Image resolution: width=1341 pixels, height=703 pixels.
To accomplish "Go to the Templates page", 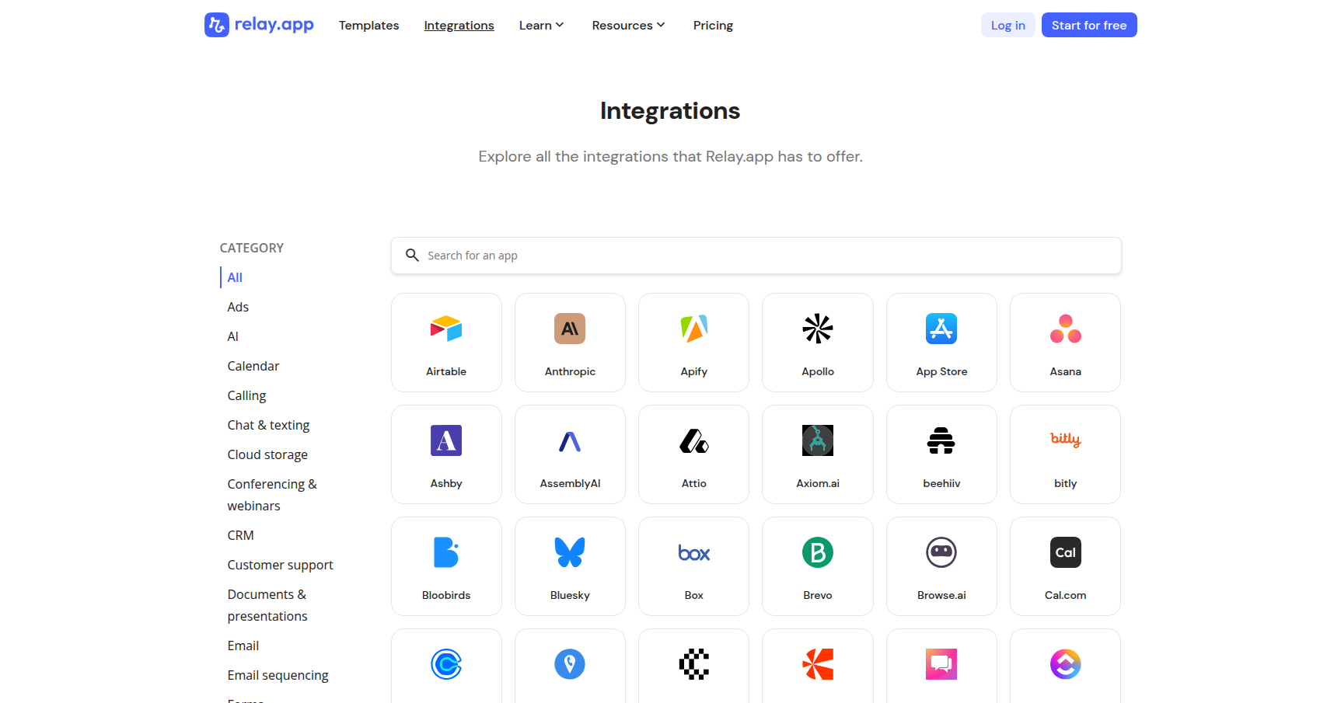I will point(368,26).
